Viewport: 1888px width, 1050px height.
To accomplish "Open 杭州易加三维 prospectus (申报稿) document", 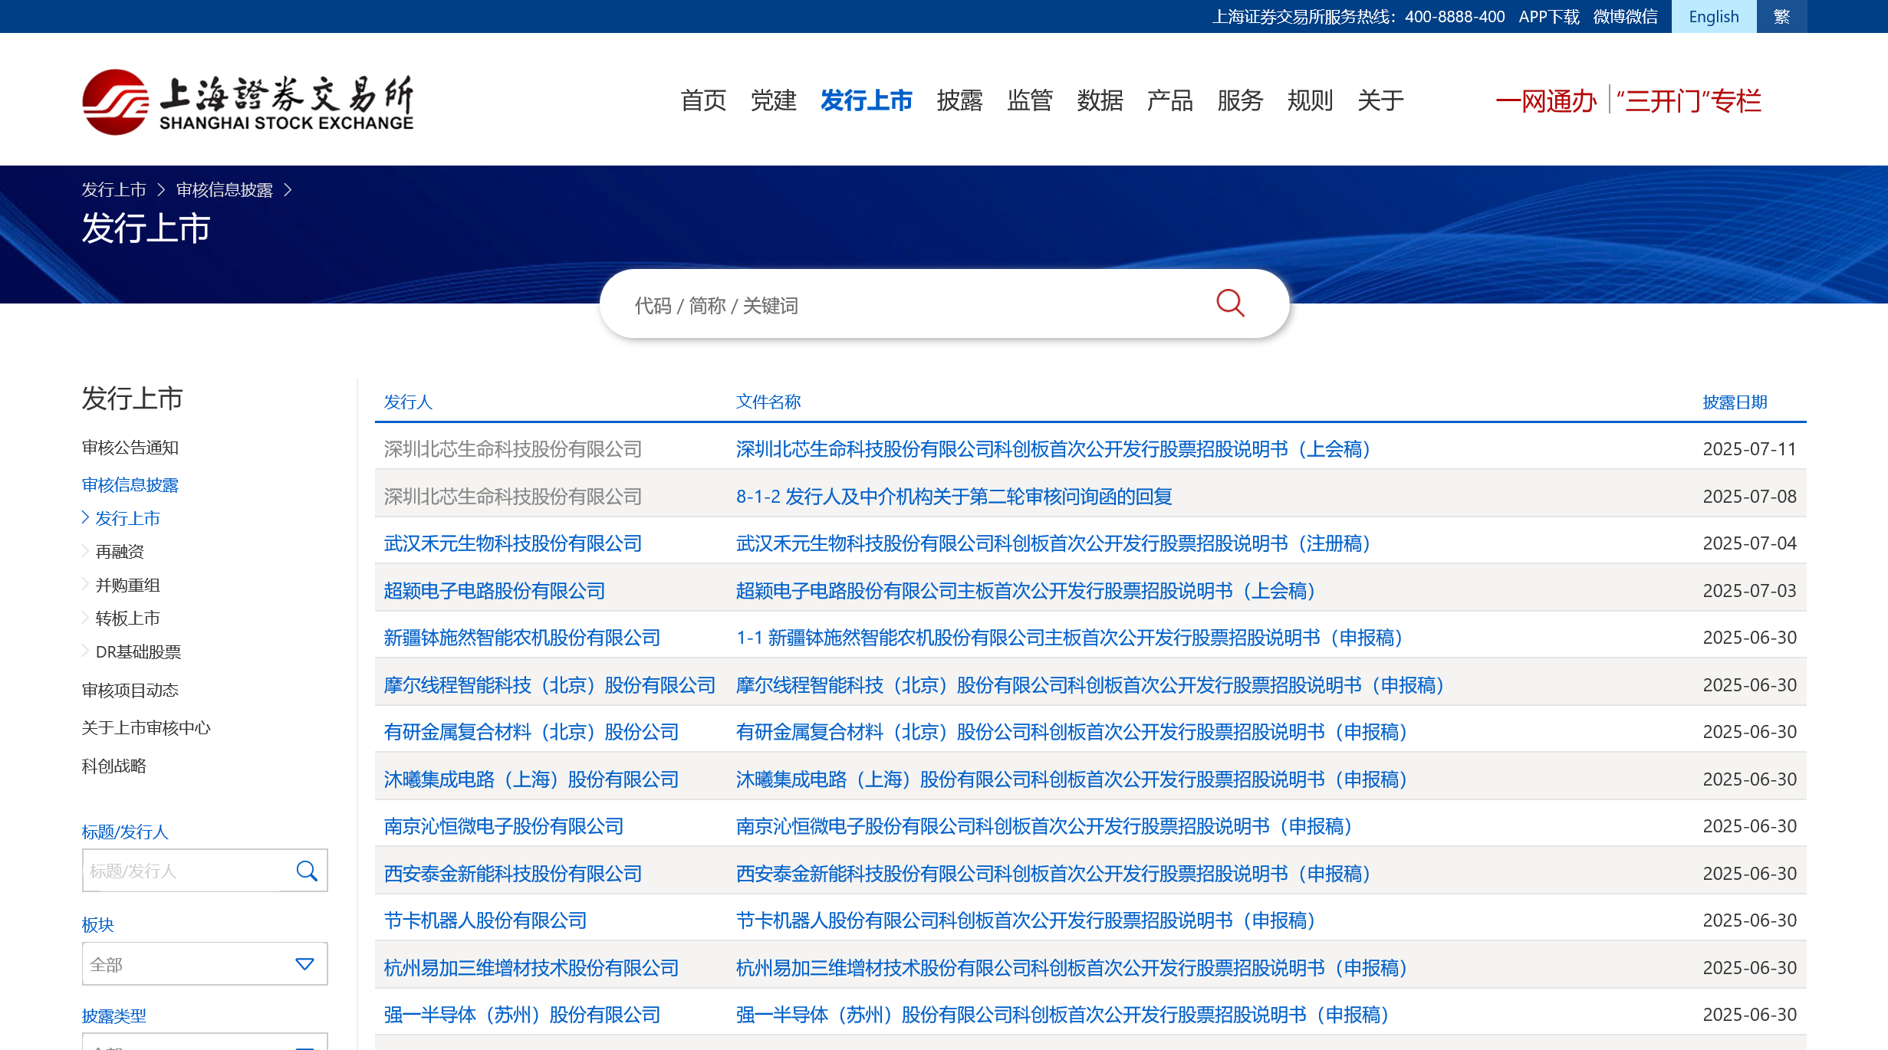I will (1072, 968).
